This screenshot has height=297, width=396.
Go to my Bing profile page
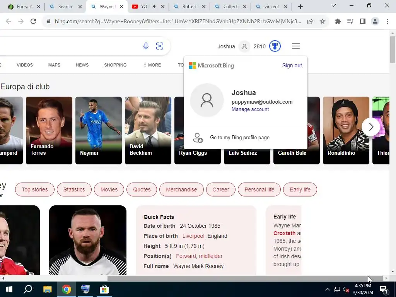click(x=240, y=137)
